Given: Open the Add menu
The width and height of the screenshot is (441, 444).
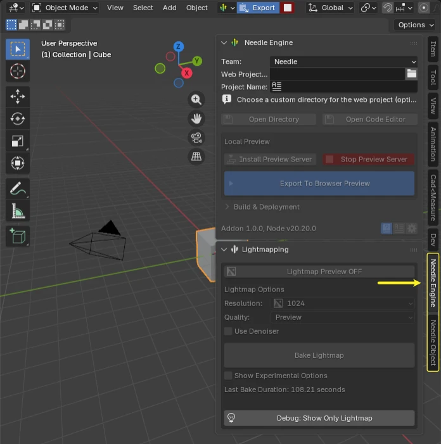Looking at the screenshot, I should pos(169,8).
